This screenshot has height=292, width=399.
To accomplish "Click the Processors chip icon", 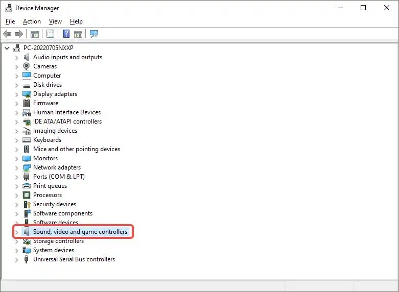I will coord(27,195).
